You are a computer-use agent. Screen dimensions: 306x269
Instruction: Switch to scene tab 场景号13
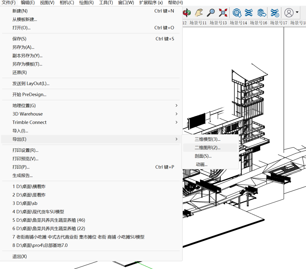point(218,23)
